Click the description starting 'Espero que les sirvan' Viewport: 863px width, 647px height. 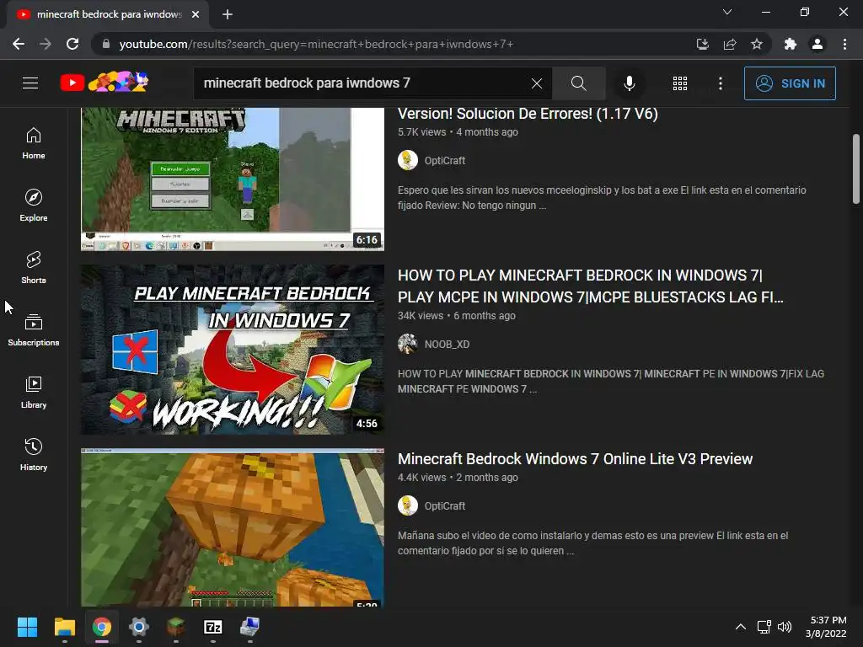602,197
